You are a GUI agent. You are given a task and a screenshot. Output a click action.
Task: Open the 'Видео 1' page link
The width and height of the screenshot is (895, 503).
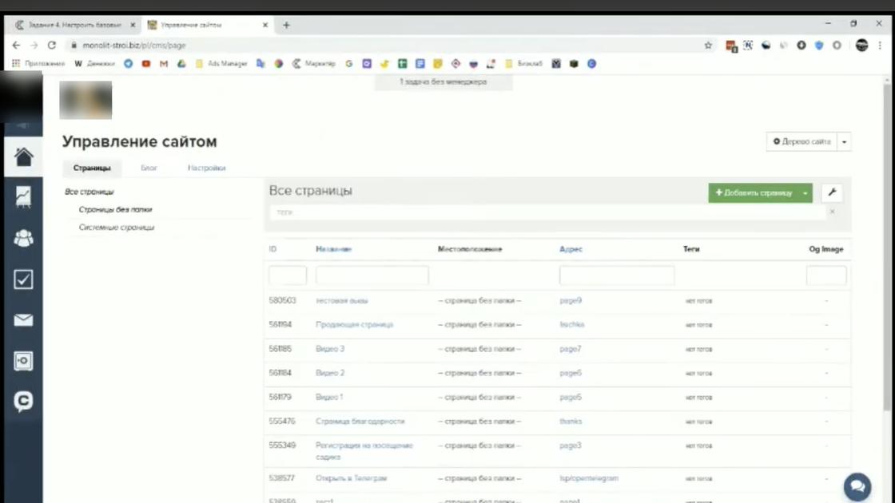point(329,397)
